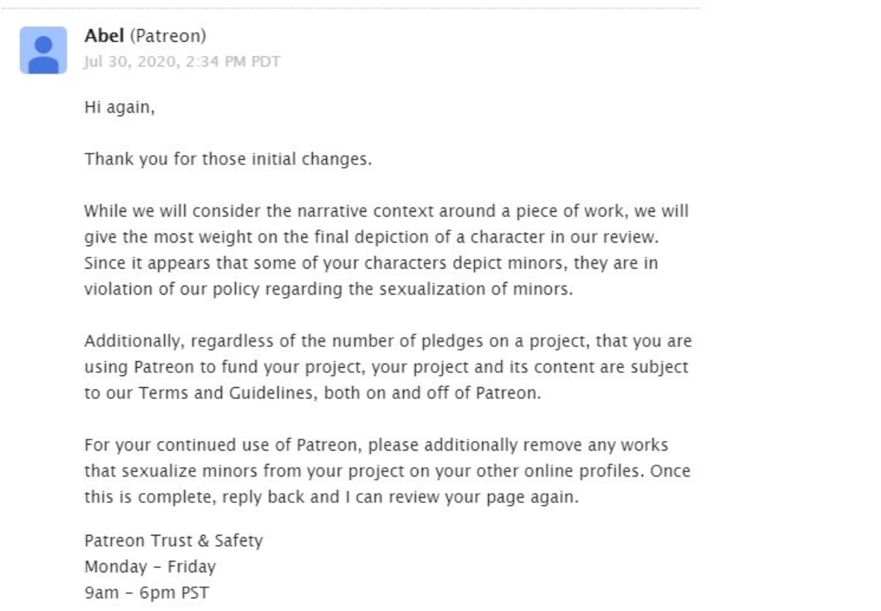Click the sender name Abel
The height and width of the screenshot is (611, 881).
pyautogui.click(x=104, y=36)
